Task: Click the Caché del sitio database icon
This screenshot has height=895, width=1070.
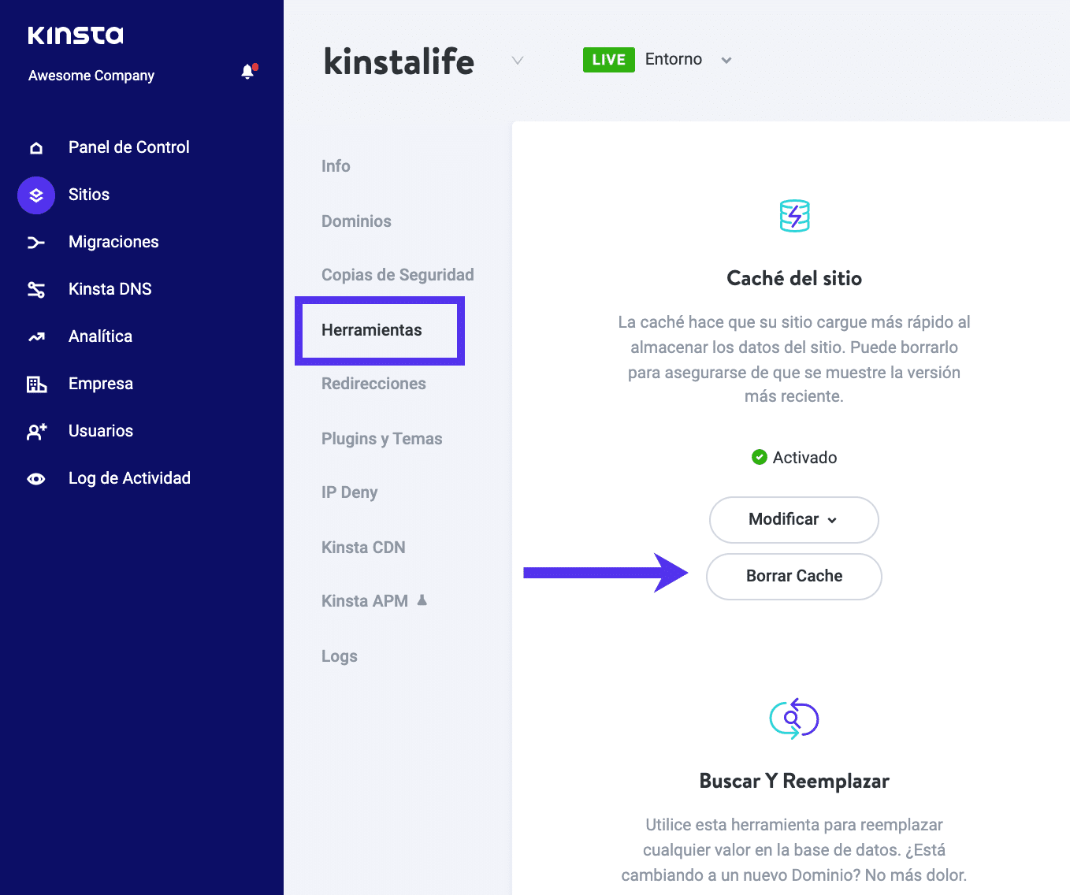Action: click(793, 216)
